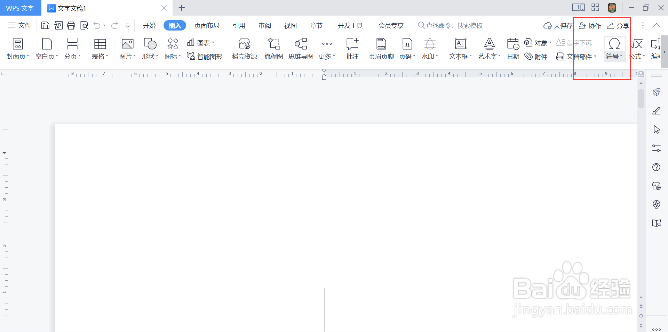Viewport: 668px width, 332px height.
Task: Add a 批注 comment
Action: tap(352, 49)
